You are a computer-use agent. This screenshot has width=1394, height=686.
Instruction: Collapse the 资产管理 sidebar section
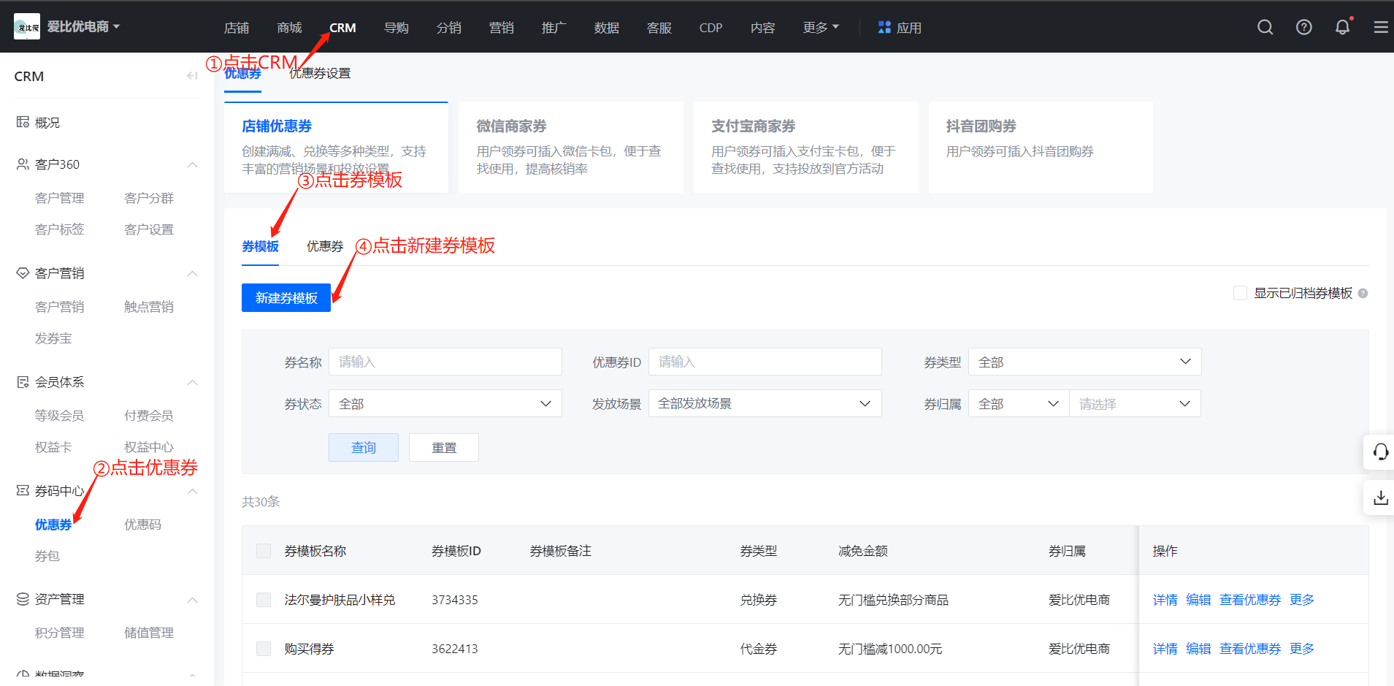click(x=193, y=600)
